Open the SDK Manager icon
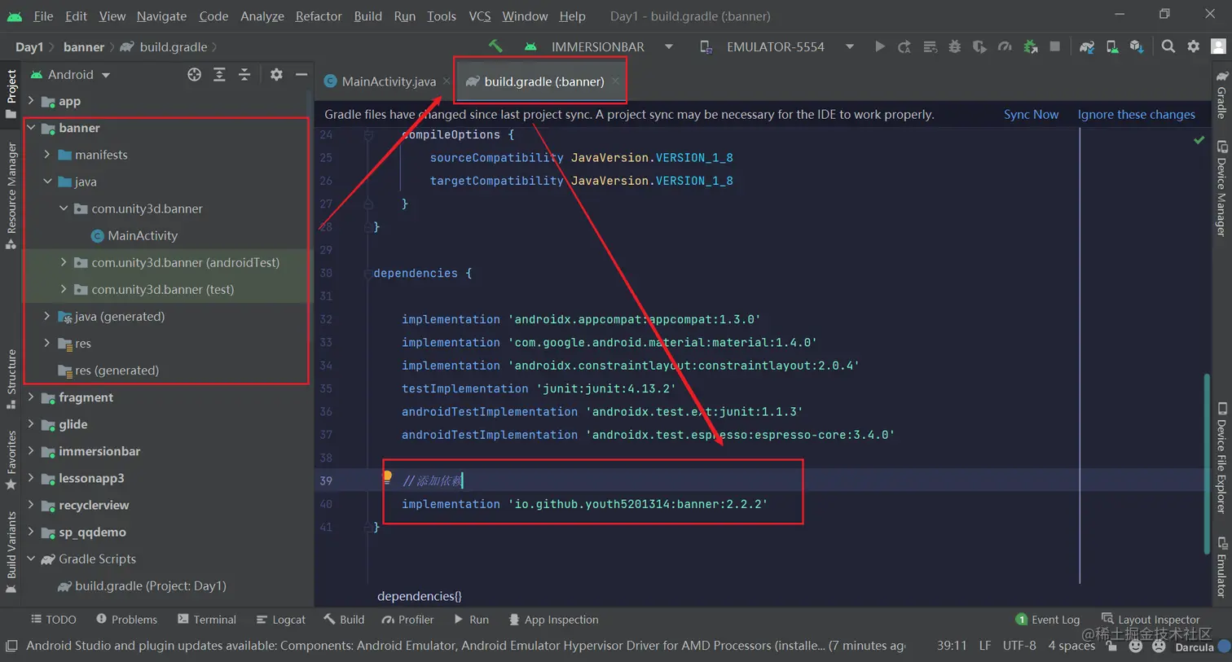This screenshot has height=662, width=1232. (1137, 46)
